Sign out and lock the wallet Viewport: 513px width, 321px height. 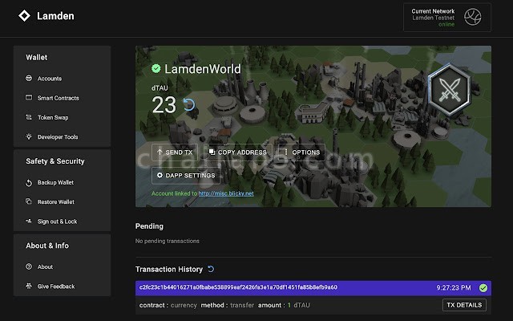(x=57, y=221)
